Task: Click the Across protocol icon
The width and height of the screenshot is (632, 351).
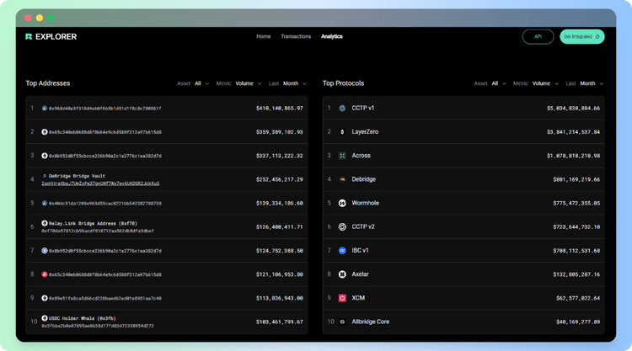Action: click(x=342, y=156)
